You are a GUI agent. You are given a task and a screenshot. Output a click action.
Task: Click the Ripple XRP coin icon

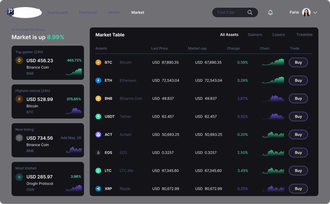(x=98, y=189)
